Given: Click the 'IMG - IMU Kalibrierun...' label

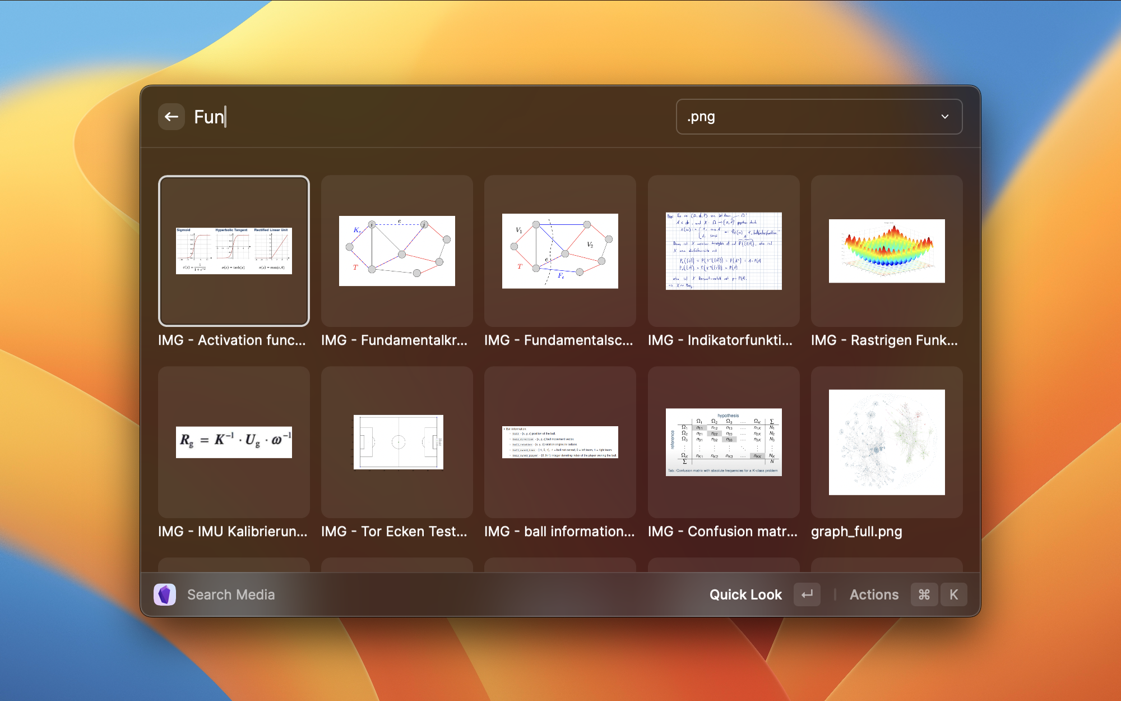Looking at the screenshot, I should (233, 532).
